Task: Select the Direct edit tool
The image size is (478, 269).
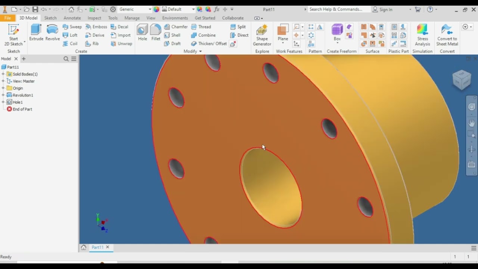Action: pos(239,35)
